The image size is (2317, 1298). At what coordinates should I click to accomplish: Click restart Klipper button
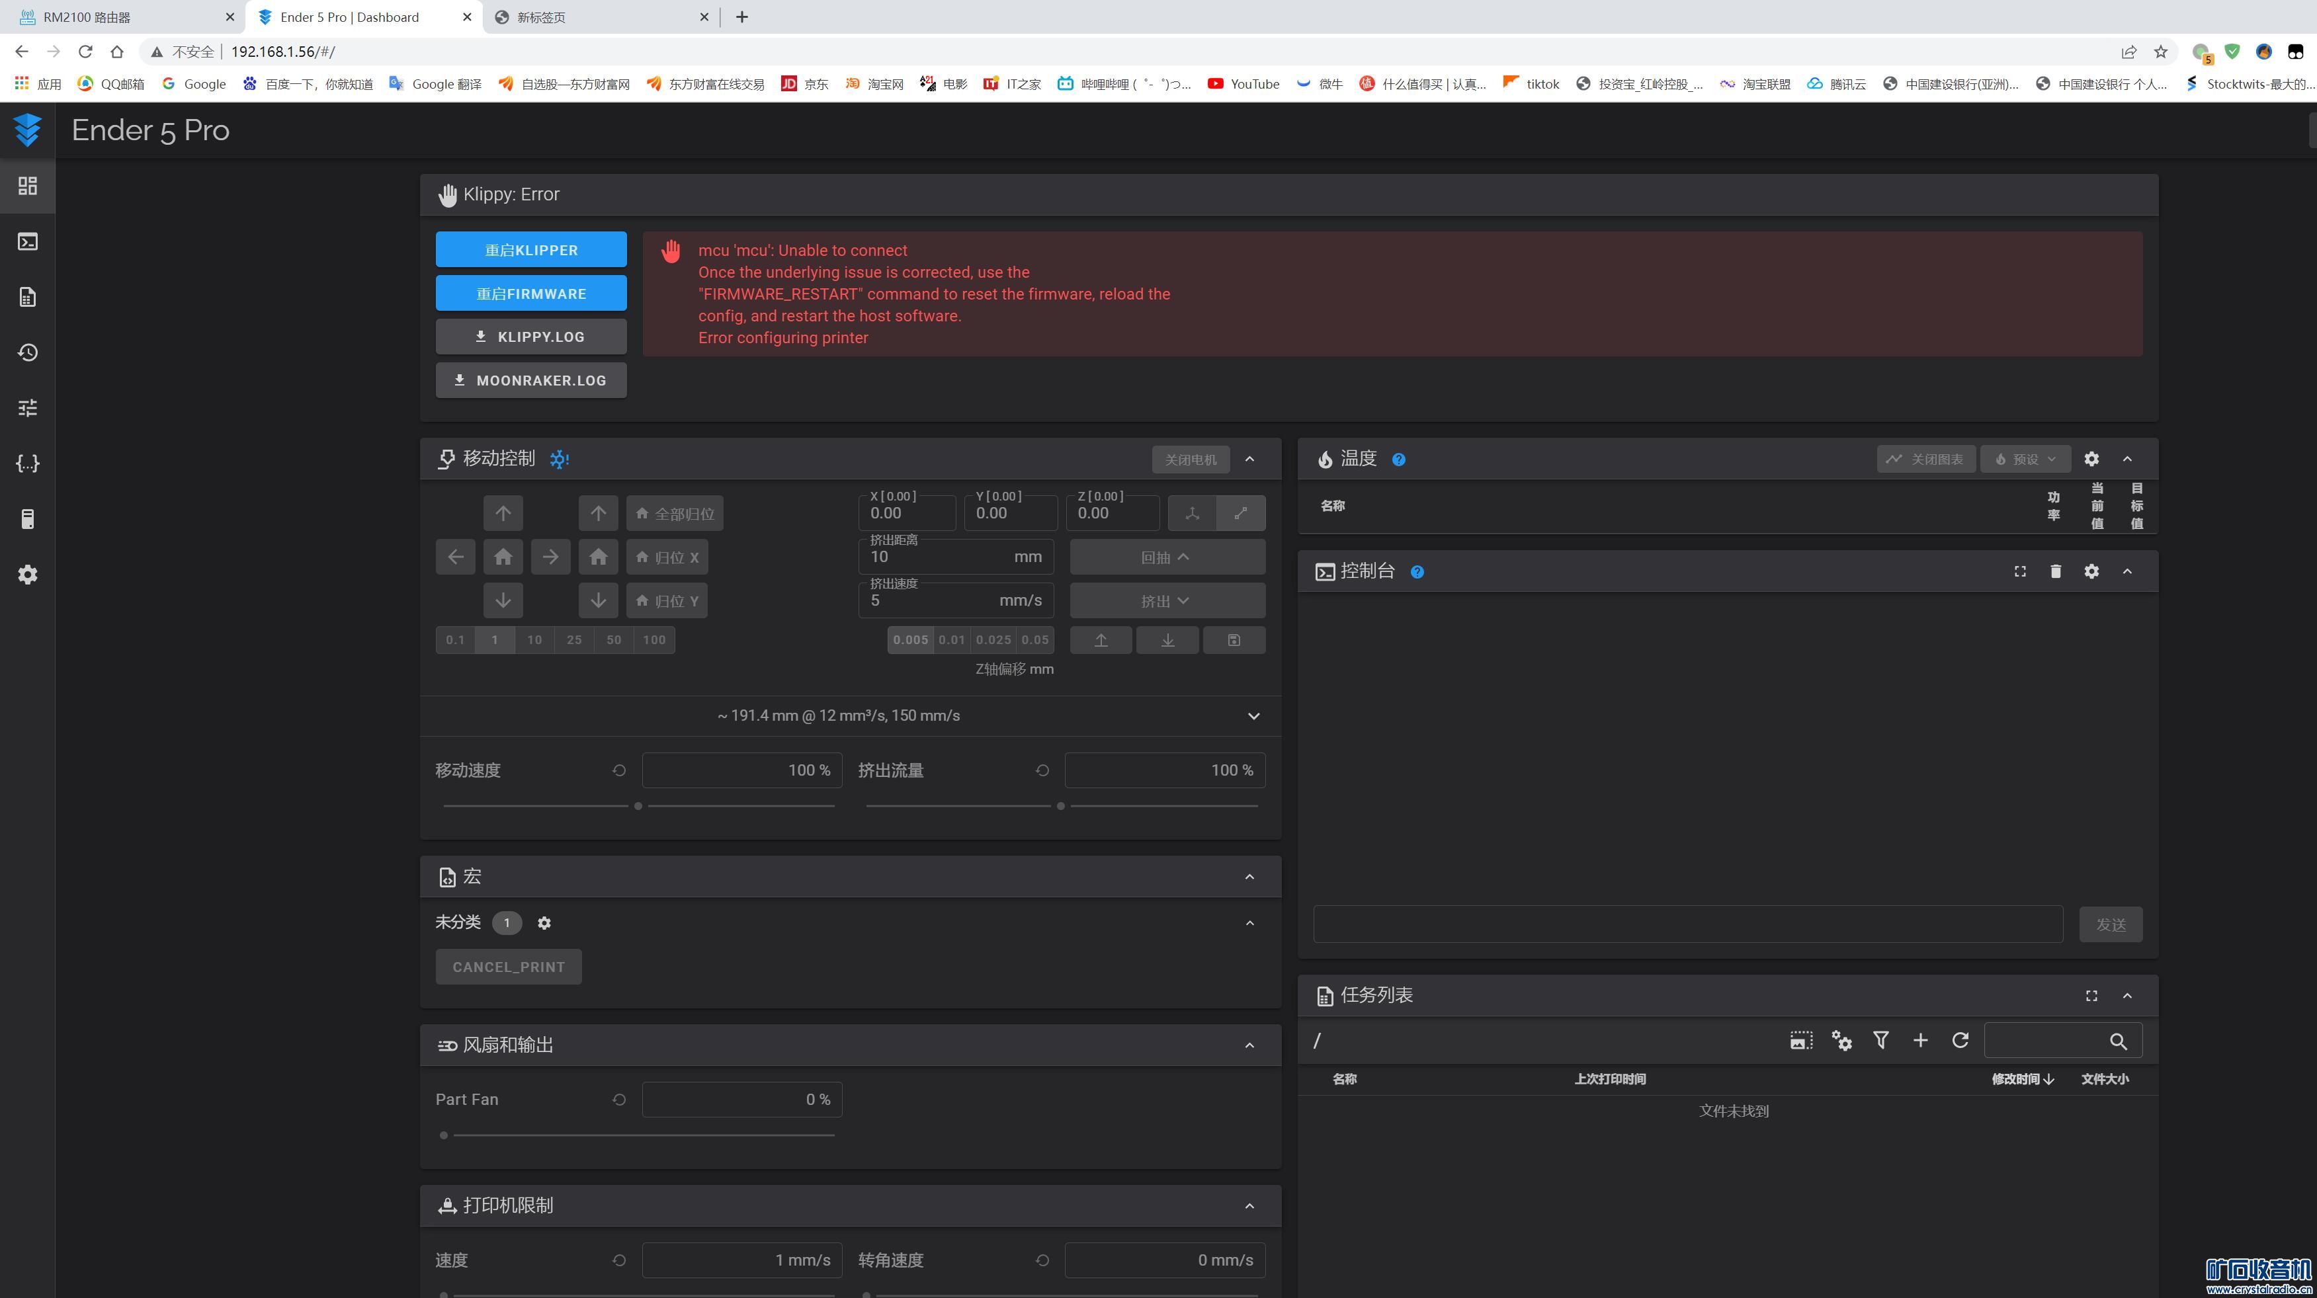click(532, 250)
